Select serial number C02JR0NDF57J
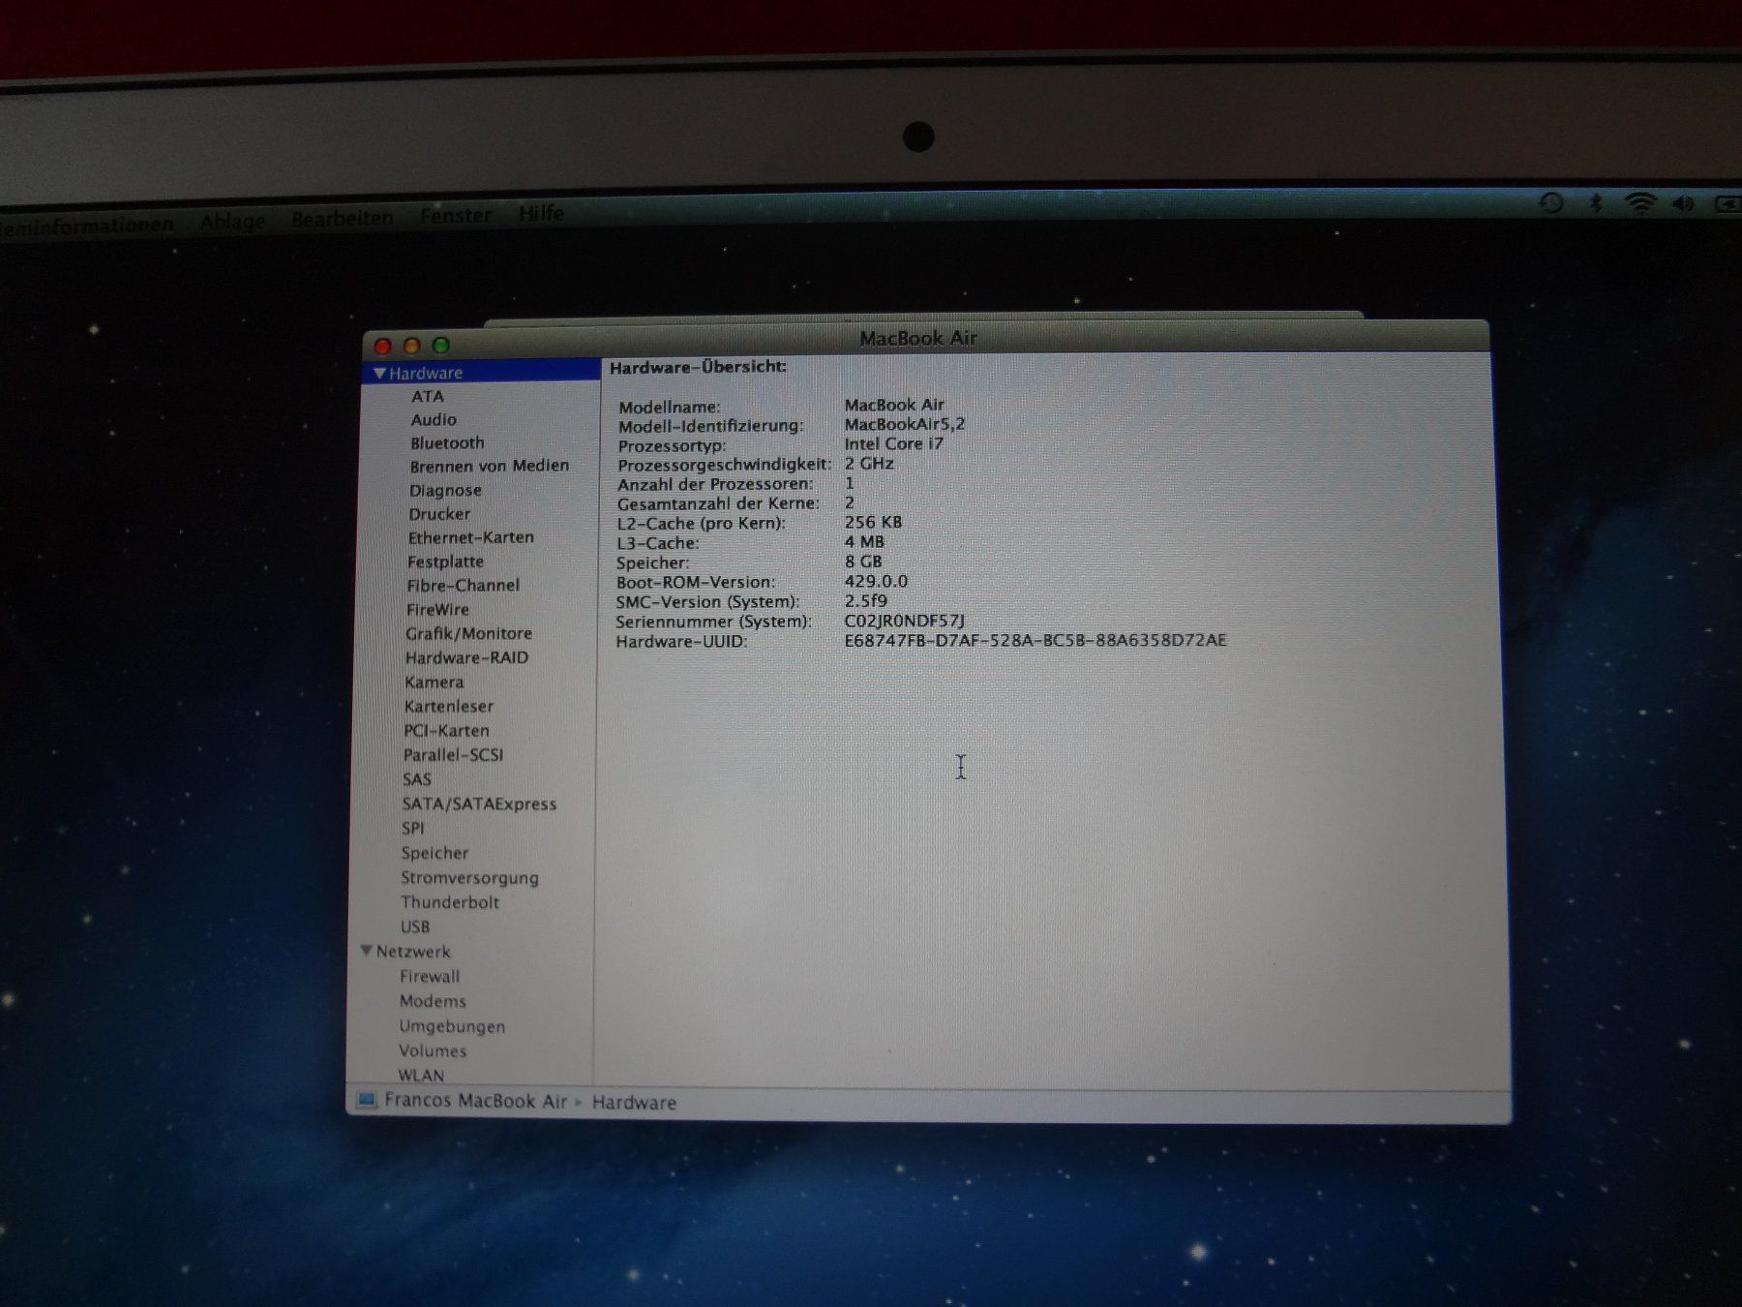The height and width of the screenshot is (1307, 1742). coord(905,621)
